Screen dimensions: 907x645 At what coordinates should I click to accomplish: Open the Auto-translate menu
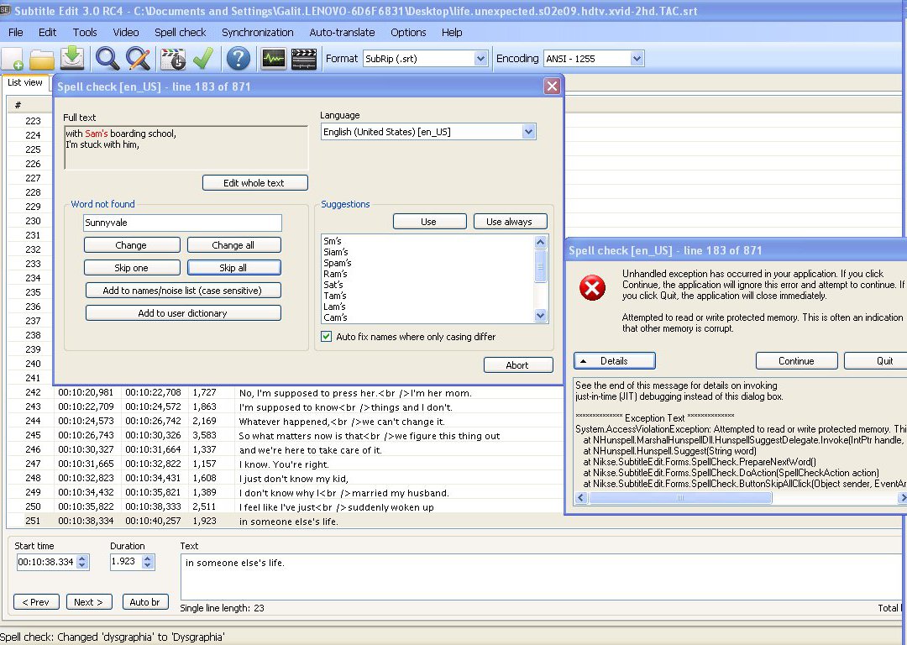[x=343, y=33]
